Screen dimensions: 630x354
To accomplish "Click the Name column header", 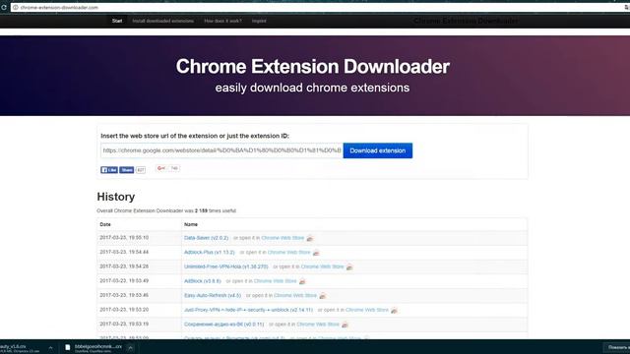I will coord(191,224).
